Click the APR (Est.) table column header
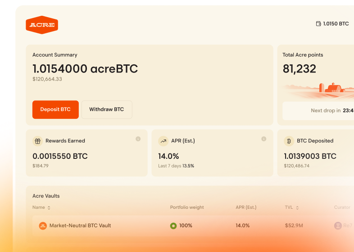The width and height of the screenshot is (354, 252). (246, 207)
